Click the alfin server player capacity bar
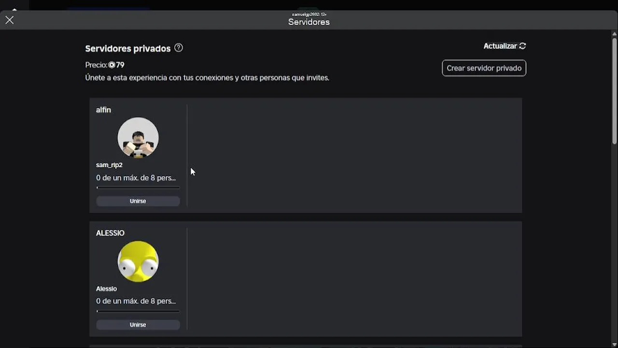 tap(138, 188)
